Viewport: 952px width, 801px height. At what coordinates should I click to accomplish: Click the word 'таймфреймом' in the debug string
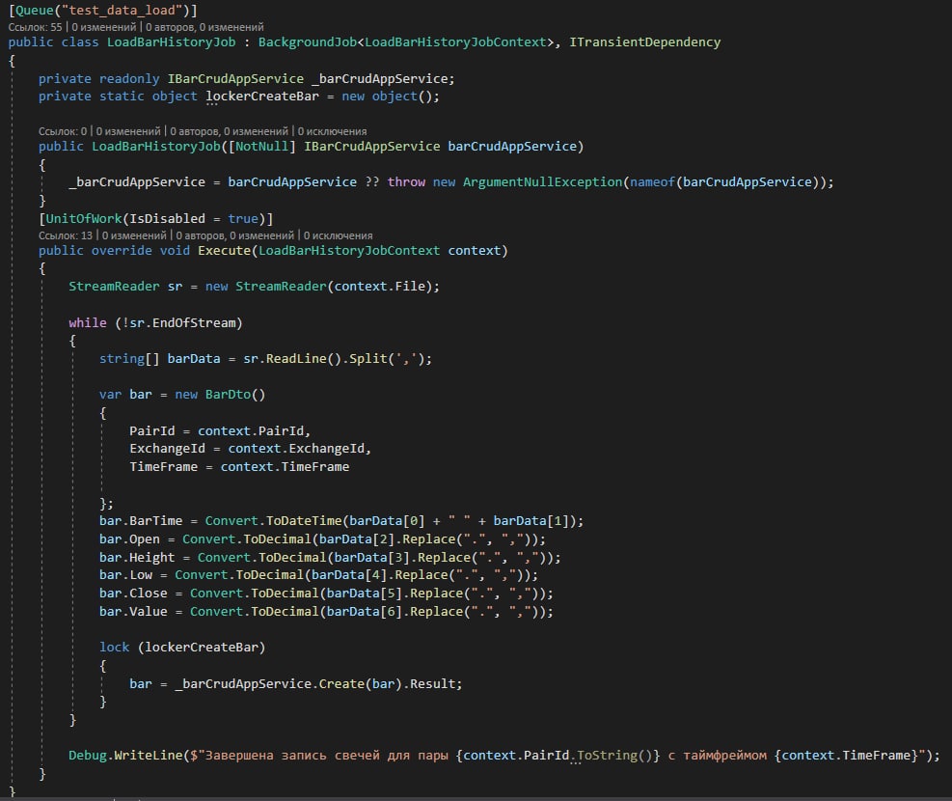tap(725, 755)
